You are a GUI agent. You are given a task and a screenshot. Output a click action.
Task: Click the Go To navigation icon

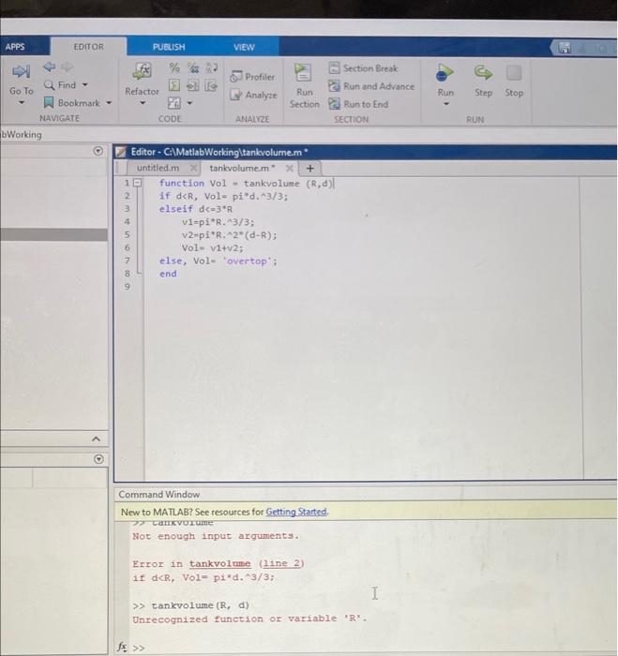point(21,71)
